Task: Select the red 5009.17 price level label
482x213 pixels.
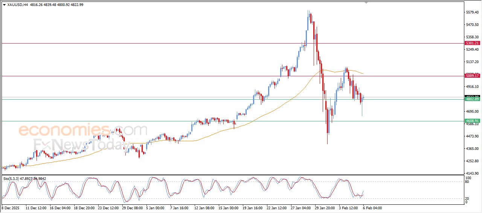Action: [x=472, y=76]
